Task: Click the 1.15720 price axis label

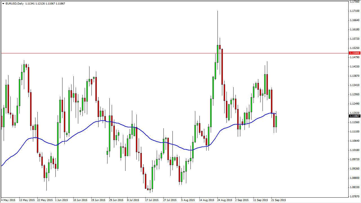Action: click(355, 39)
